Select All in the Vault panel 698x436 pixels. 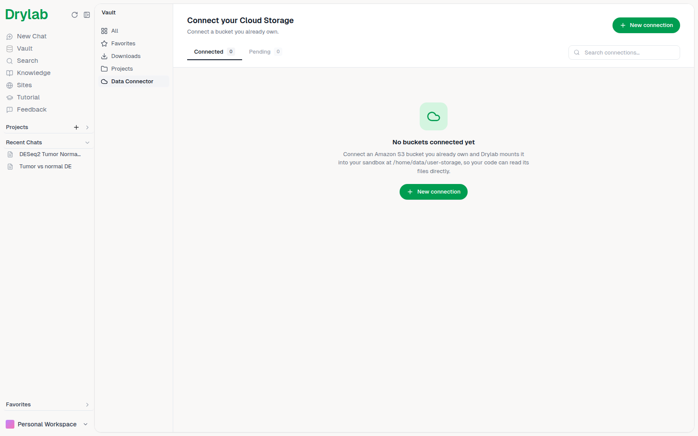pyautogui.click(x=133, y=31)
